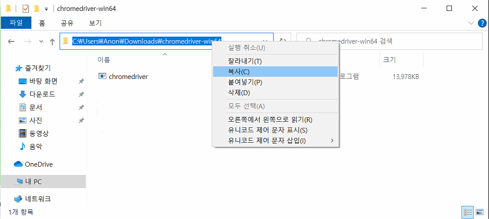
Task: Open the 보기 ribbon tab
Action: click(x=95, y=23)
